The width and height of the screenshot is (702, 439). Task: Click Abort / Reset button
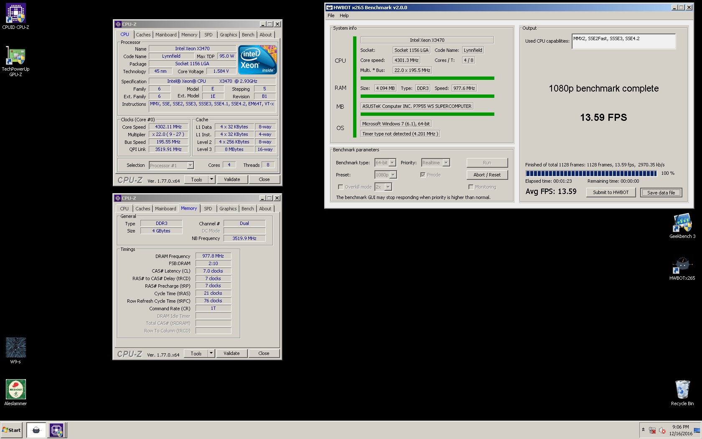pos(487,175)
